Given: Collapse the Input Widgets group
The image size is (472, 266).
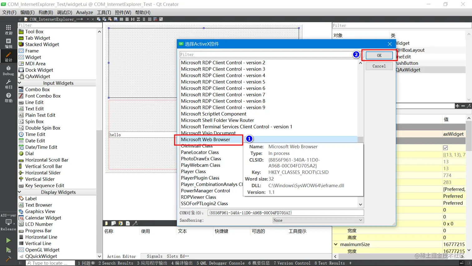Looking at the screenshot, I should 19,83.
